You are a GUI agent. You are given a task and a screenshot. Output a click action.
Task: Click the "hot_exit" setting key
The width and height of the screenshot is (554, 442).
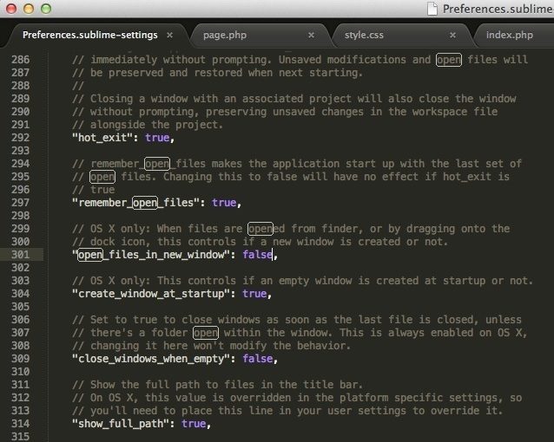[102, 138]
